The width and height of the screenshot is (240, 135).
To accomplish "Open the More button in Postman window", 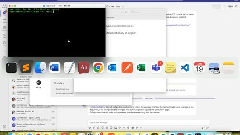I will pos(39,84).
